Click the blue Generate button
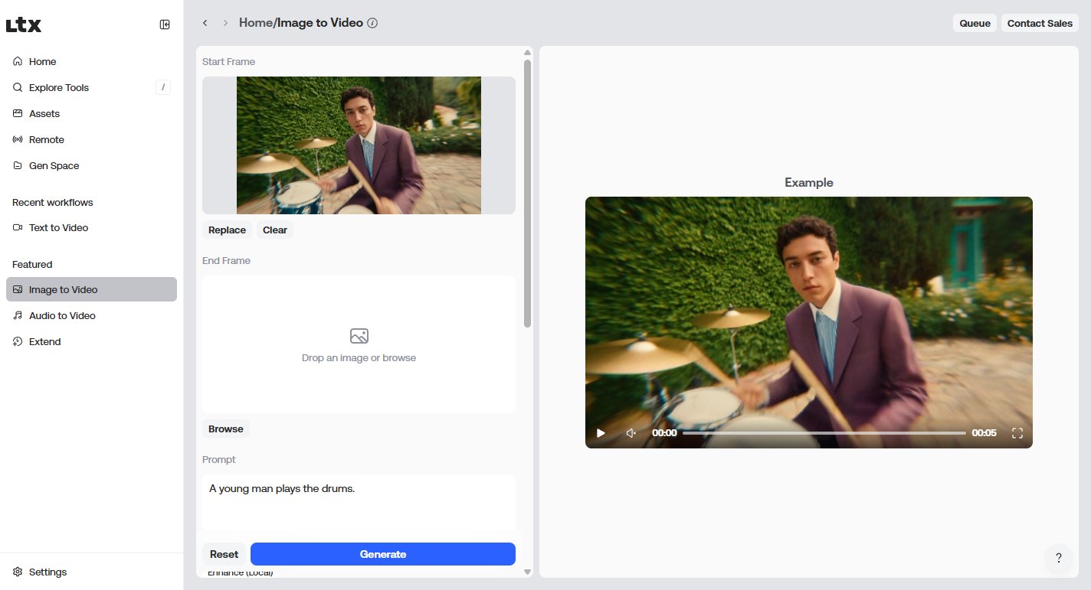This screenshot has width=1091, height=590. (x=383, y=554)
